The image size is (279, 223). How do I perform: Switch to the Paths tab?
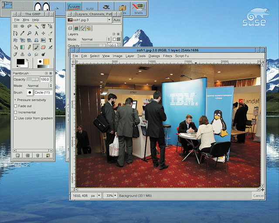pyautogui.click(x=82, y=28)
